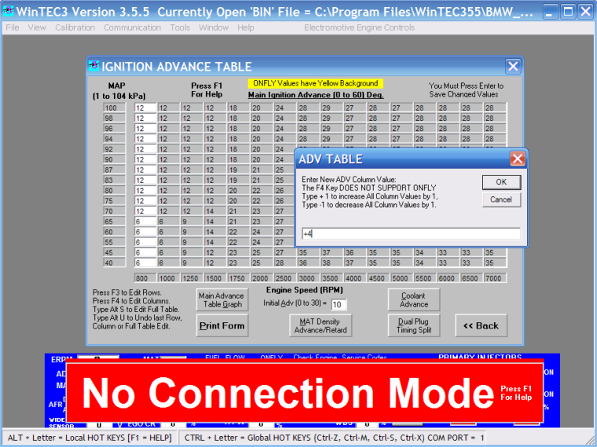Click the ADV column value input field
The height and width of the screenshot is (447, 597).
[x=411, y=234]
